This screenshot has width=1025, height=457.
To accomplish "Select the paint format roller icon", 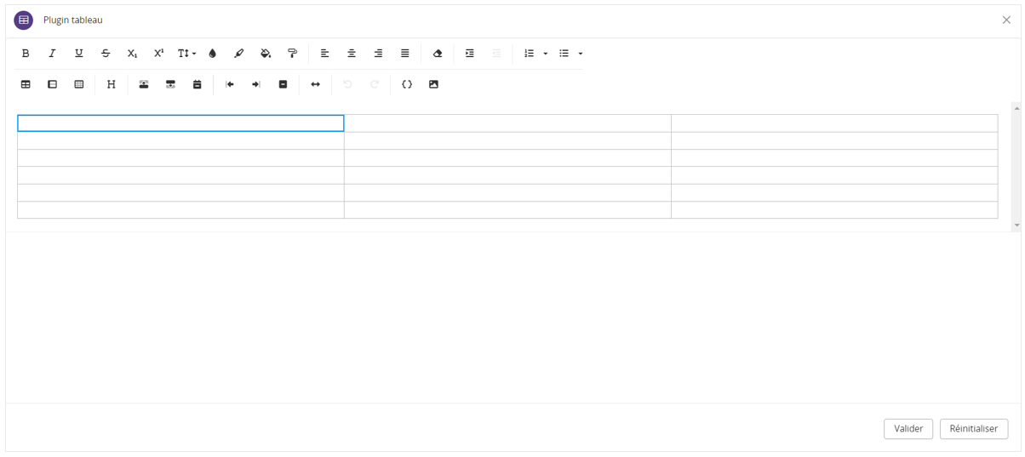I will pos(292,54).
